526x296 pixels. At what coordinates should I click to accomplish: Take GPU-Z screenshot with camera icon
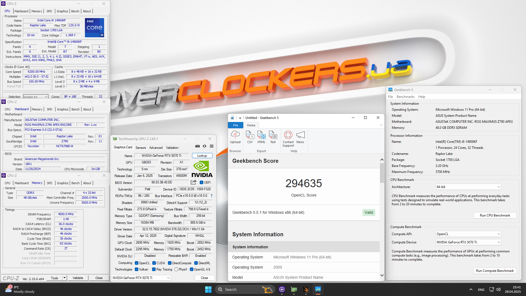[198, 146]
